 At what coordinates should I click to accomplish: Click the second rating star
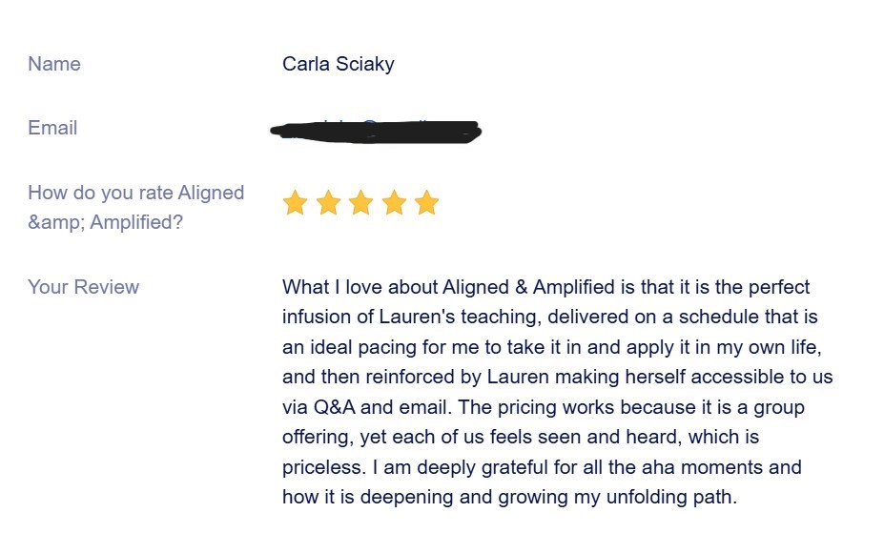(328, 202)
